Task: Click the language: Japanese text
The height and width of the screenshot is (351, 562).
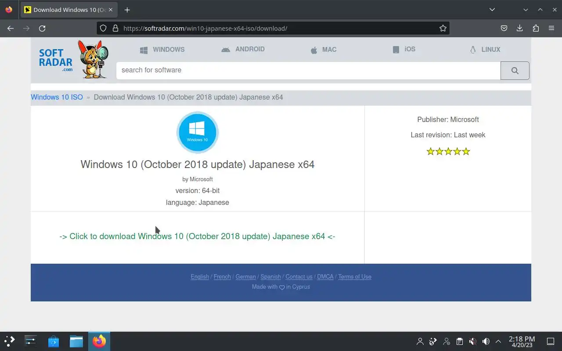Action: pyautogui.click(x=198, y=202)
